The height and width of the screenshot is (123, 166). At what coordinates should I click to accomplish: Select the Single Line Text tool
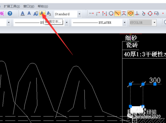29,13
